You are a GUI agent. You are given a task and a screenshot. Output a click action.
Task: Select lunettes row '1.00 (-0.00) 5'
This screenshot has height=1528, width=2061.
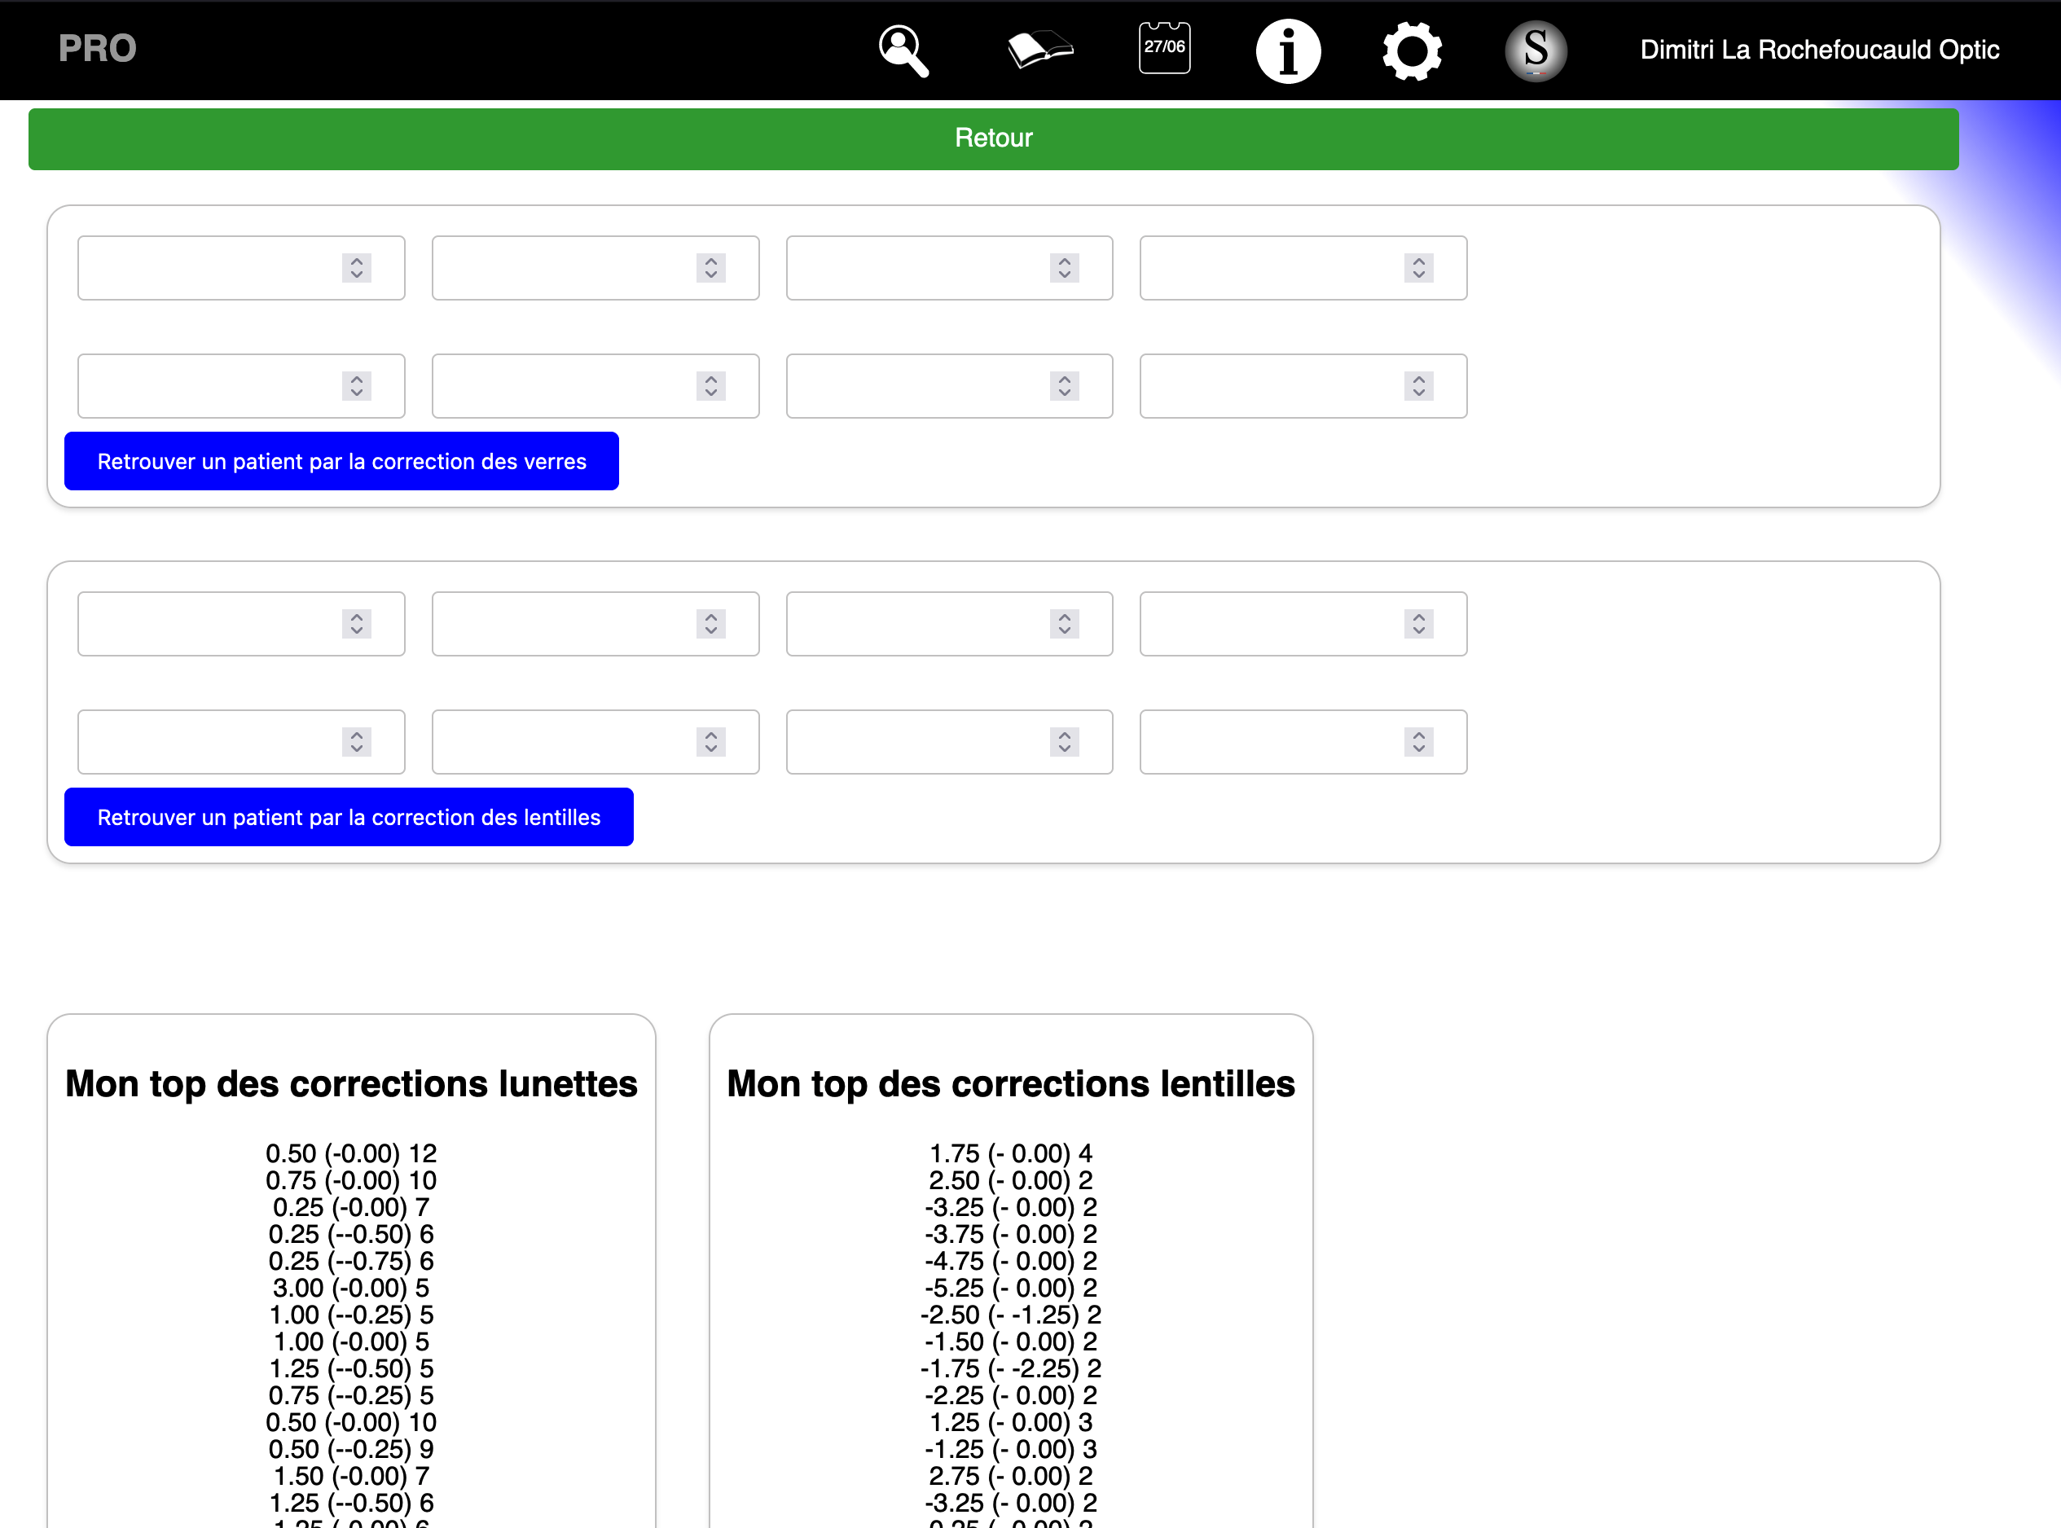pos(352,1342)
